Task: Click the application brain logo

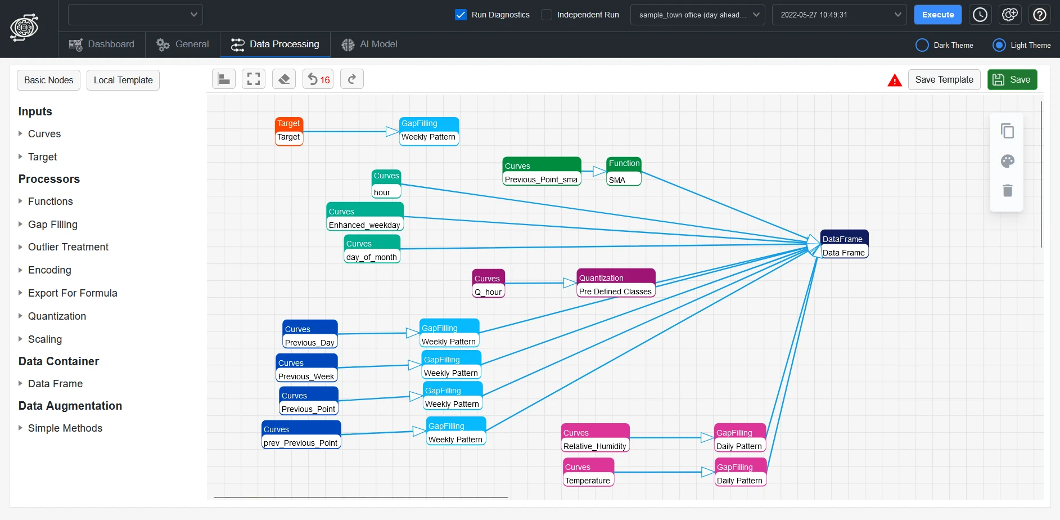Action: tap(24, 28)
